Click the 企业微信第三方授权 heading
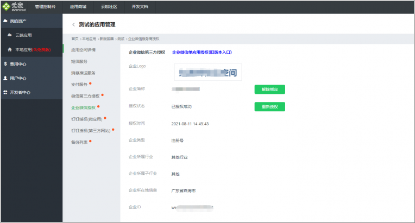Image resolution: width=415 pixels, height=223 pixels. 147,52
